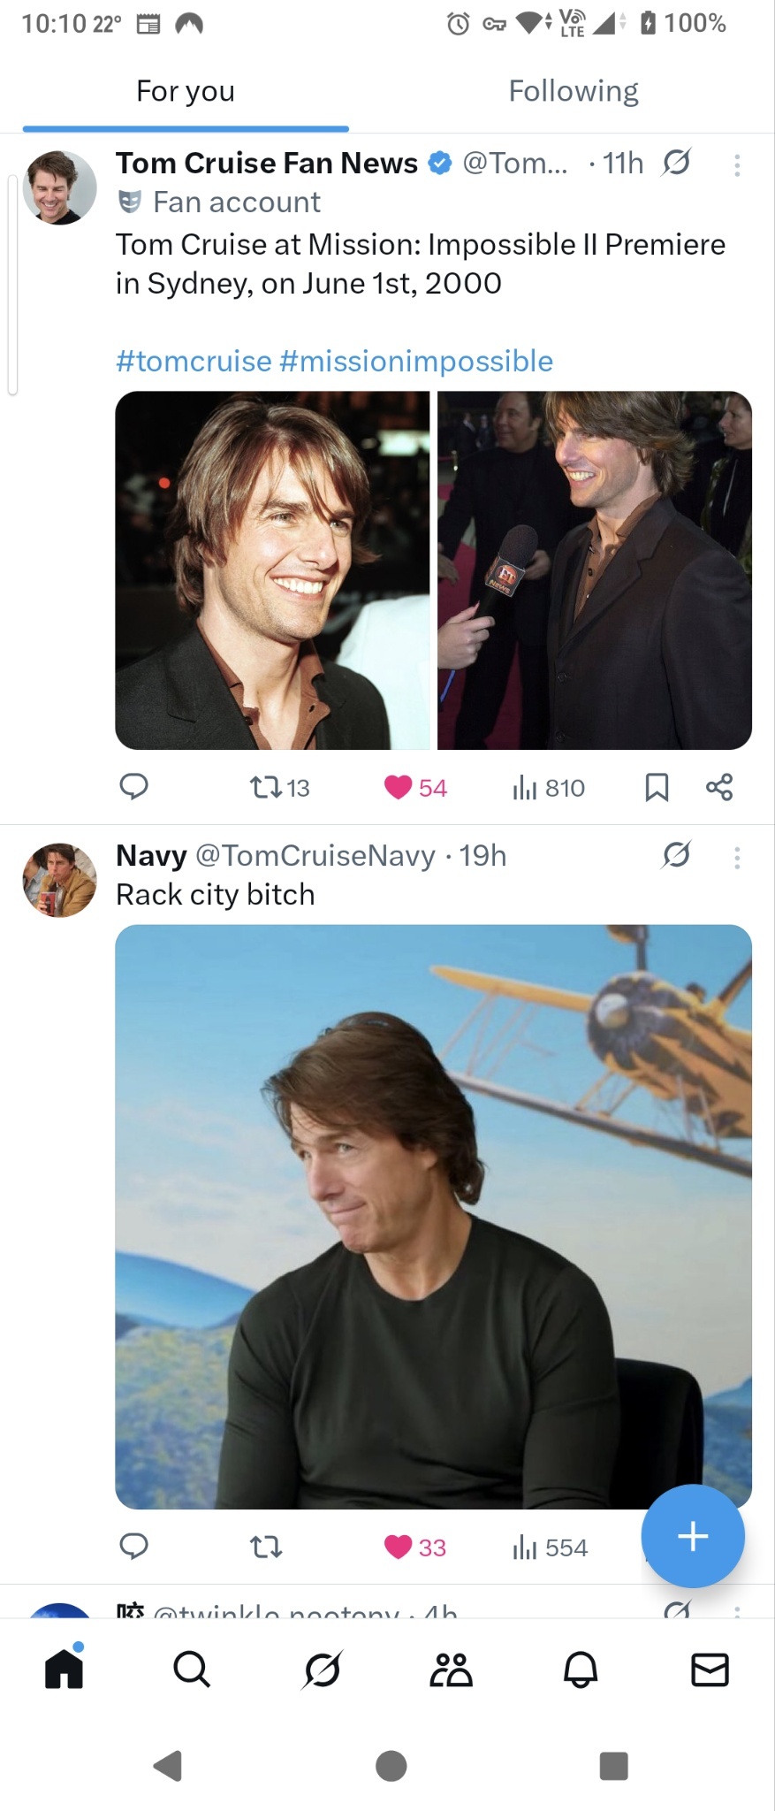Open Communities from the bottom navigation
The height and width of the screenshot is (1811, 775).
coord(451,1670)
